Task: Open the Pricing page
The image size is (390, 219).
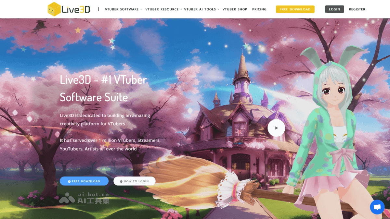Action: pos(259,9)
